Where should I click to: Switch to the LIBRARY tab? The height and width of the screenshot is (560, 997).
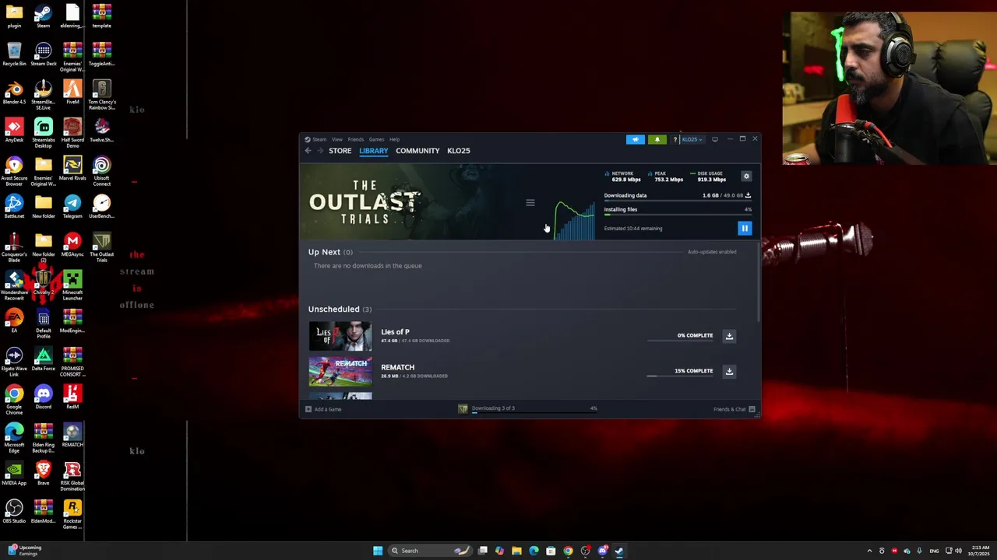[x=374, y=151]
